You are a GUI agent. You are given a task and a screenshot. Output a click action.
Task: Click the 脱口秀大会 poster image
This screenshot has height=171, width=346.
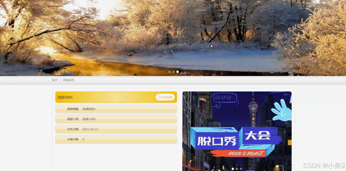pos(237,131)
